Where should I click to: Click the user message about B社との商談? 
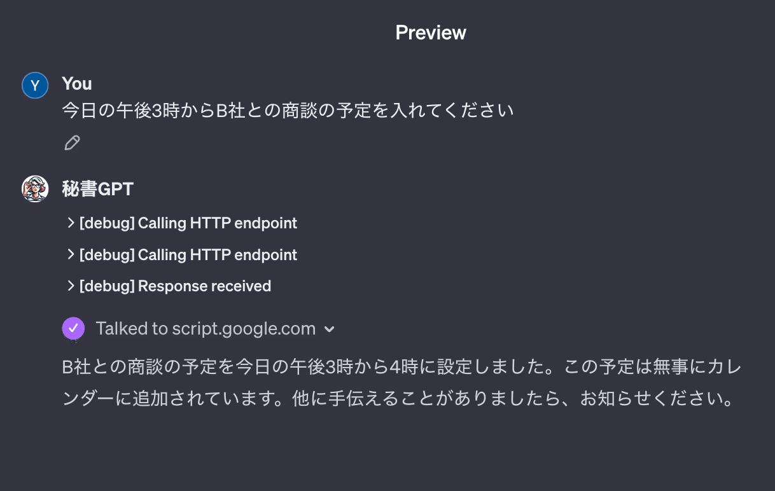click(288, 111)
